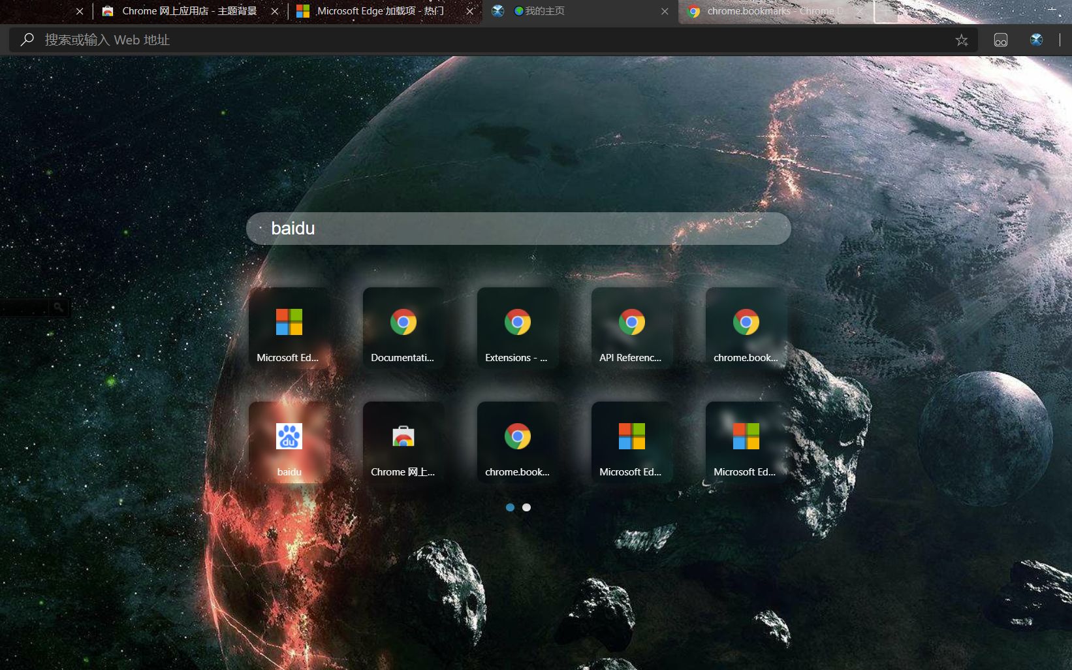Click the rounded-square icon beside the favorites star
Image resolution: width=1072 pixels, height=670 pixels.
(x=1001, y=40)
